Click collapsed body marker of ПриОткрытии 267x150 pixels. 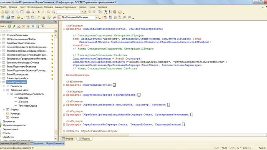tap(114, 85)
